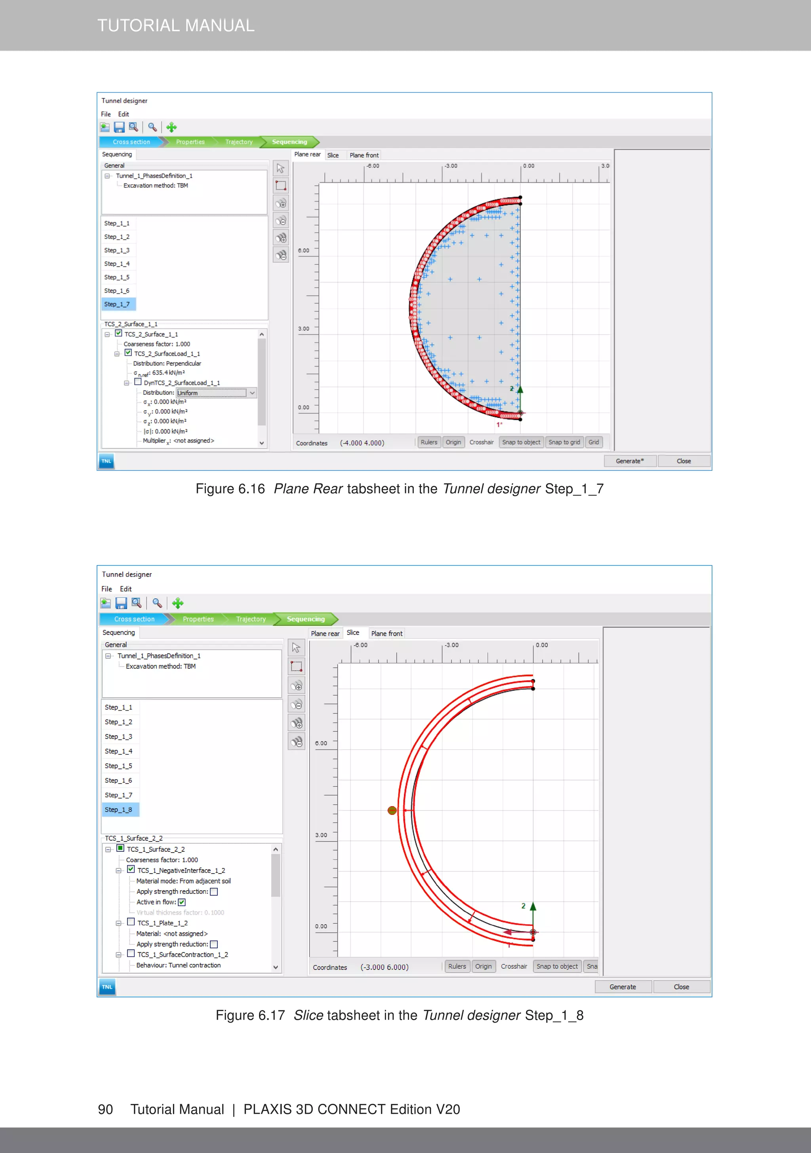Click Snap to grid button
Viewport: 811px width, 1153px height.
tap(564, 442)
